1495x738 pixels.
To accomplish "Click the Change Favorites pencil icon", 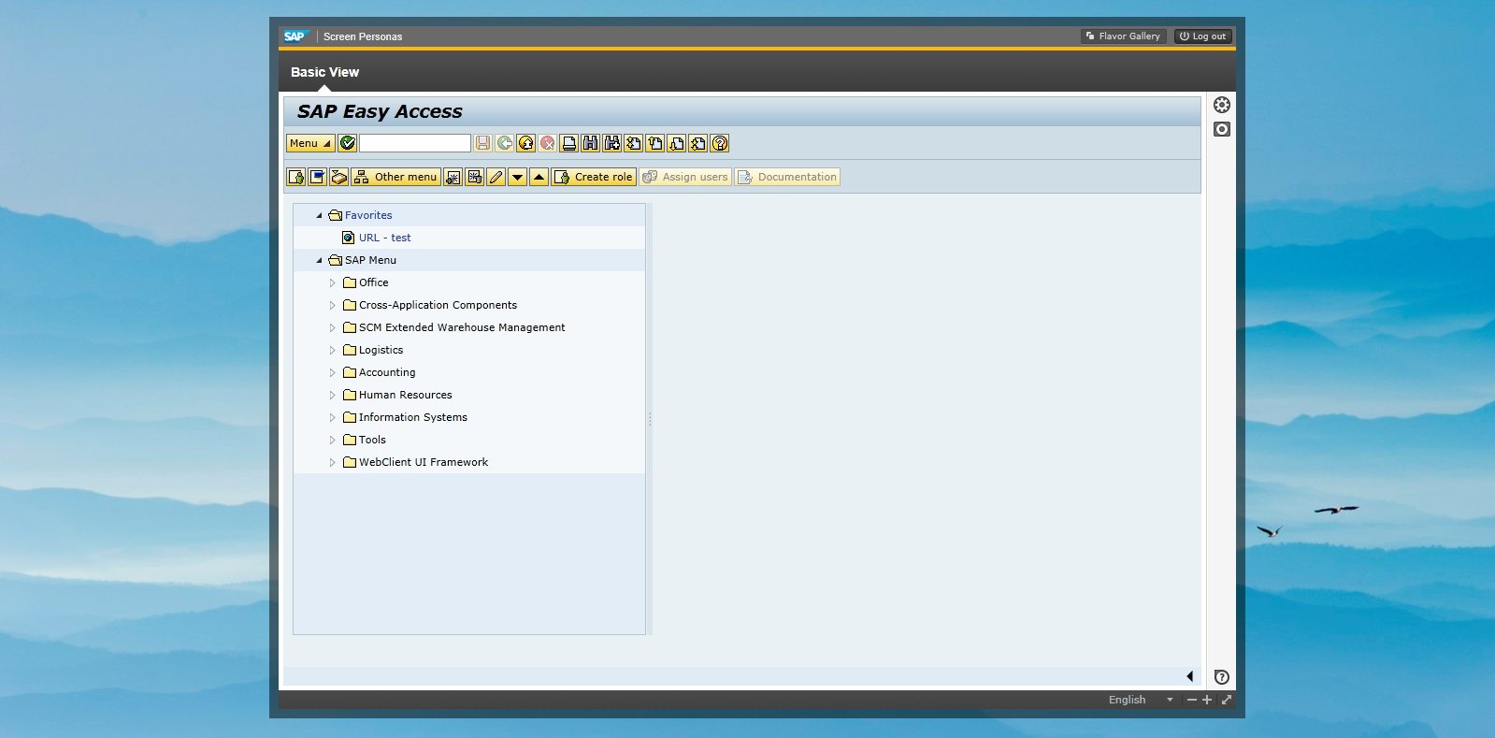I will click(x=496, y=177).
